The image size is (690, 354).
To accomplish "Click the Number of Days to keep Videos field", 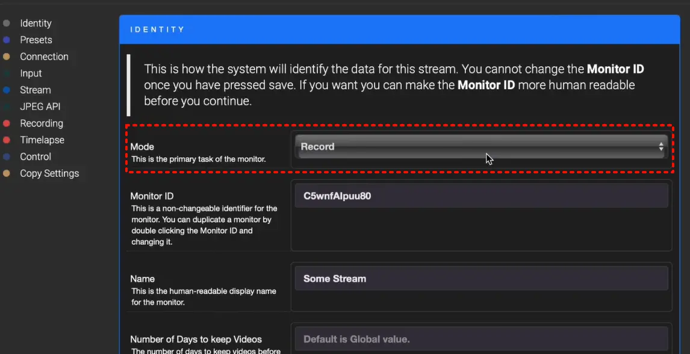I will (x=480, y=339).
